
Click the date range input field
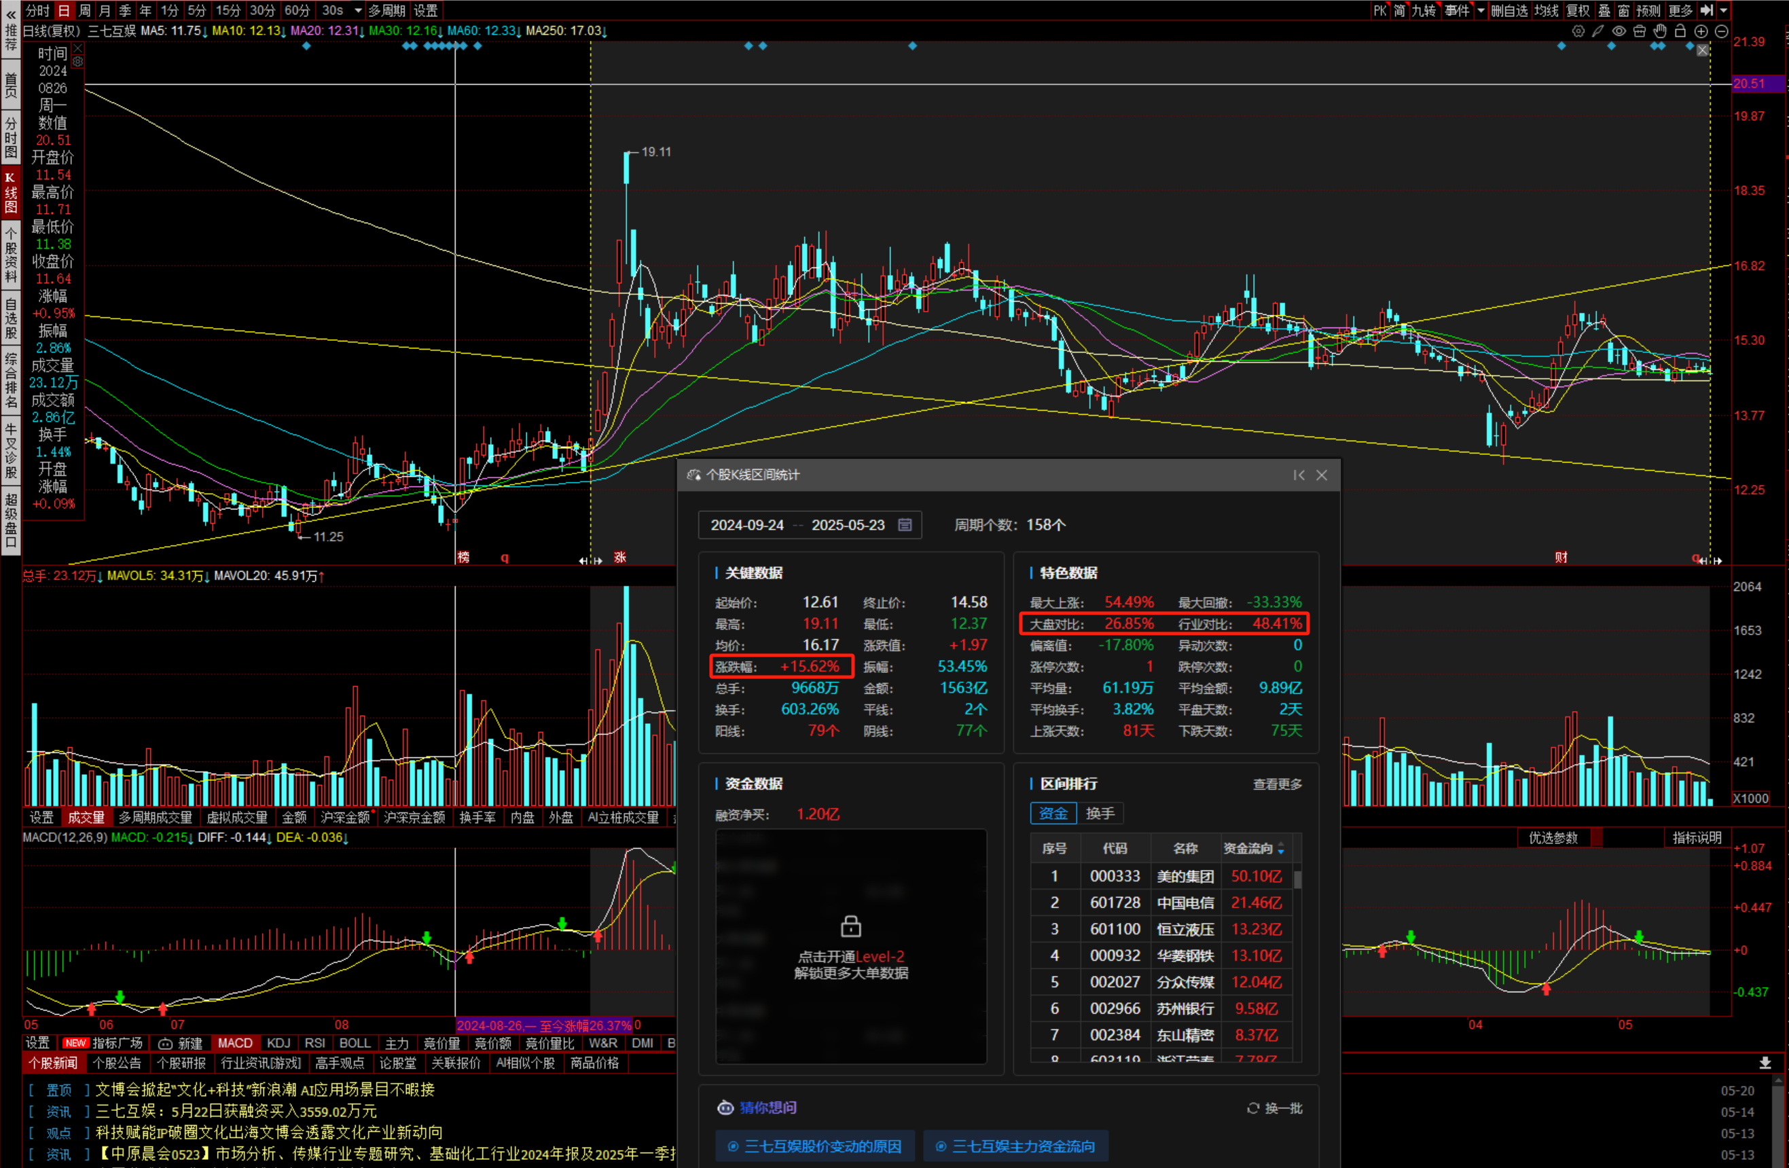pos(798,525)
